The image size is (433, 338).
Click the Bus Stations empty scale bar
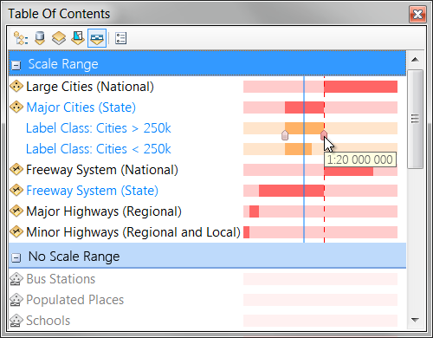click(320, 279)
